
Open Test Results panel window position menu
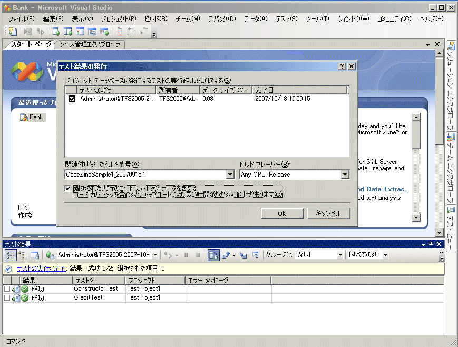pos(424,244)
